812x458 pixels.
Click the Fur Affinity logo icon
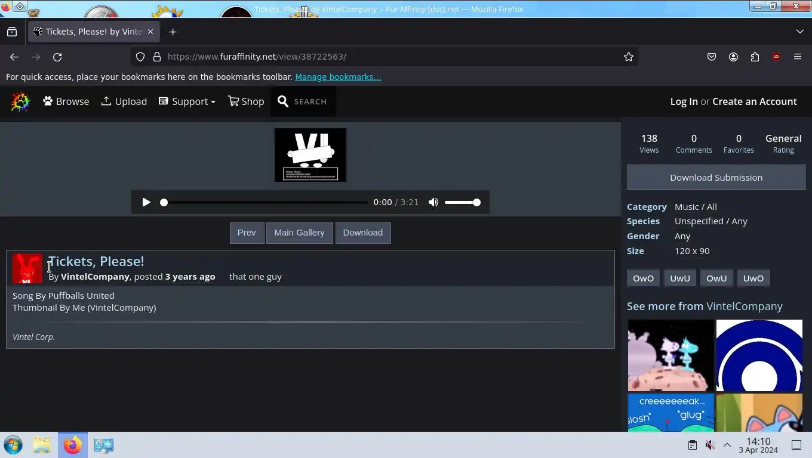click(x=20, y=102)
